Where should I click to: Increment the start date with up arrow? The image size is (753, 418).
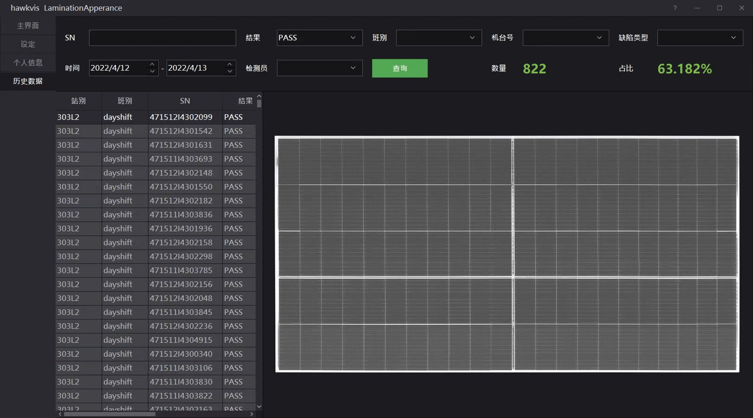[x=152, y=64]
